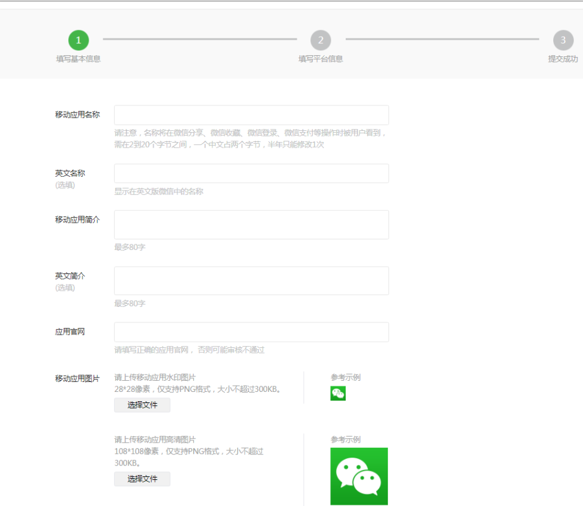
Task: Click the 108*108像素 PNG requirement text
Action: coord(189,457)
